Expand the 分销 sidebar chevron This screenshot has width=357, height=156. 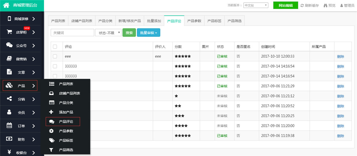(x=34, y=99)
